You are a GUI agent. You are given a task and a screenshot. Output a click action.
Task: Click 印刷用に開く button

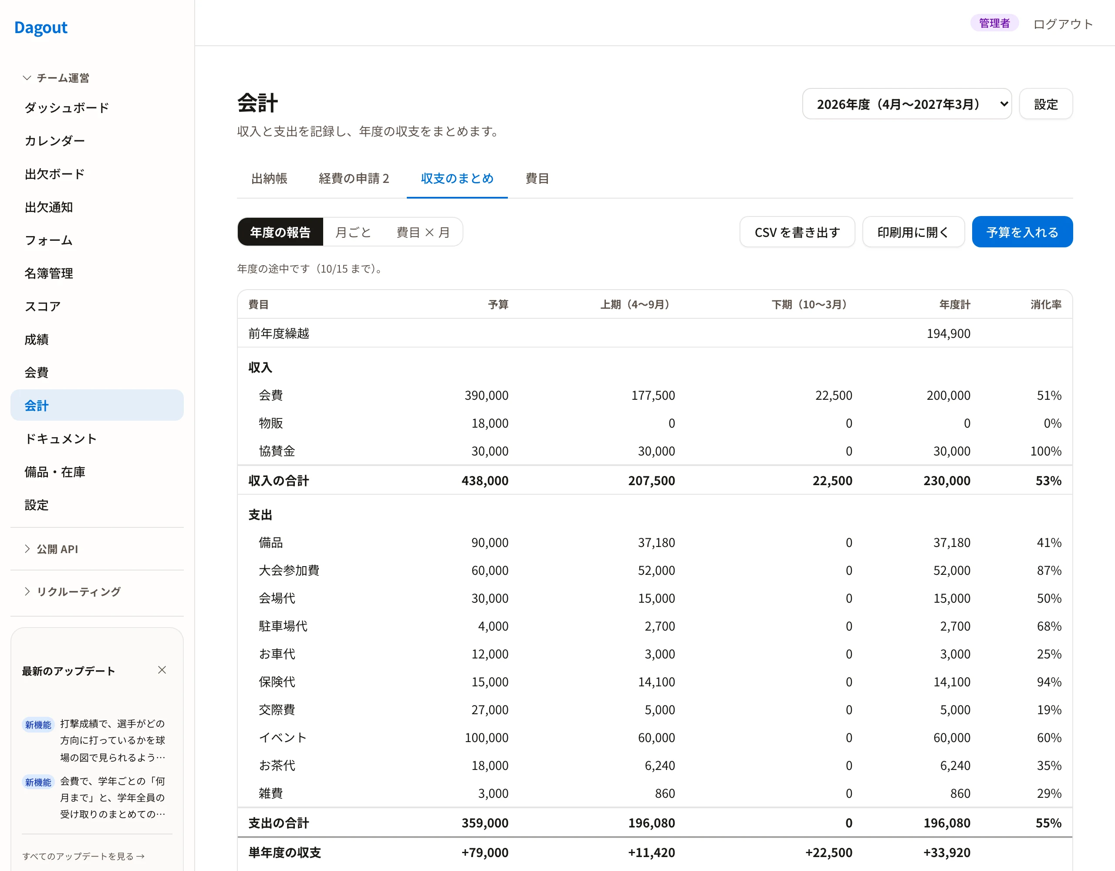pyautogui.click(x=913, y=232)
